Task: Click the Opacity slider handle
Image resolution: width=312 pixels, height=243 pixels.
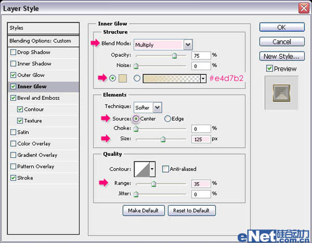Action: click(x=175, y=56)
